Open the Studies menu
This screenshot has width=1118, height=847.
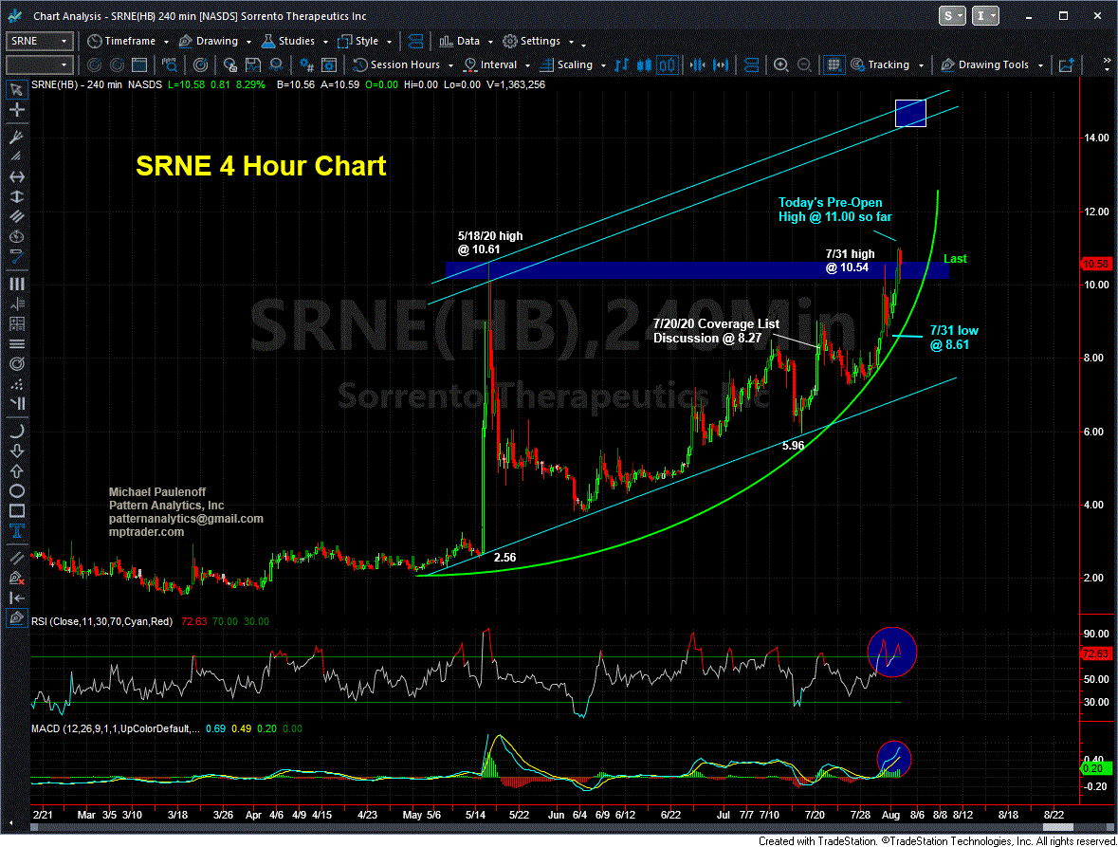click(x=295, y=42)
